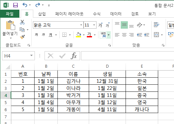The width and height of the screenshot is (174, 124).
Task: Undo the last action
Action: tap(25, 5)
